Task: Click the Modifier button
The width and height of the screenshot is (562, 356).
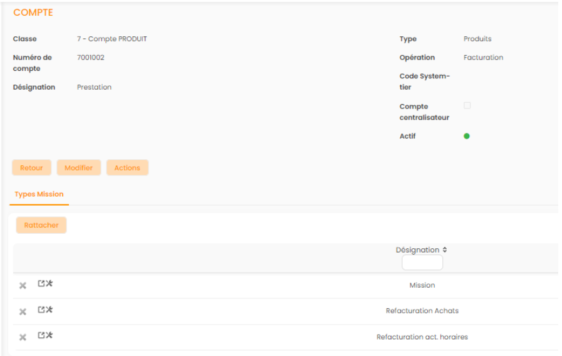Action: 78,168
